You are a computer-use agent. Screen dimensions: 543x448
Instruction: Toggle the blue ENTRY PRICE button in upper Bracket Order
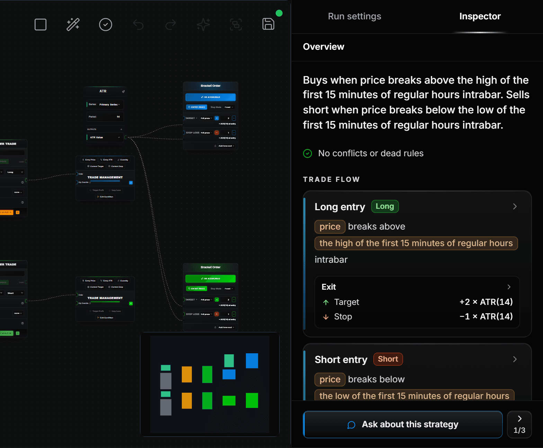[197, 107]
